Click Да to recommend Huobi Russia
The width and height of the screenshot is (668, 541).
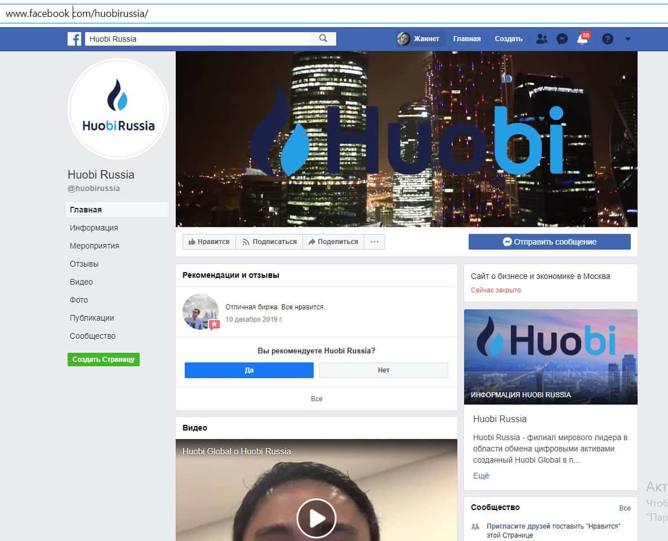coord(249,370)
